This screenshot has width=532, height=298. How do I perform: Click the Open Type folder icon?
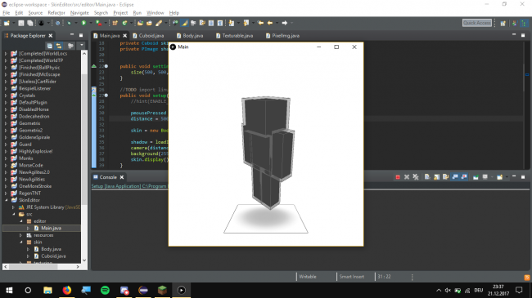pyautogui.click(x=140, y=23)
